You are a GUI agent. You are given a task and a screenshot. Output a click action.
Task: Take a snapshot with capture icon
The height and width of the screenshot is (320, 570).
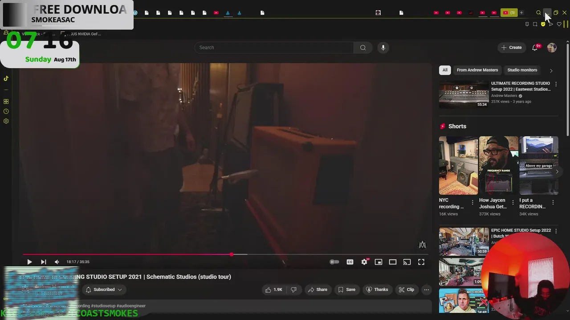535,24
